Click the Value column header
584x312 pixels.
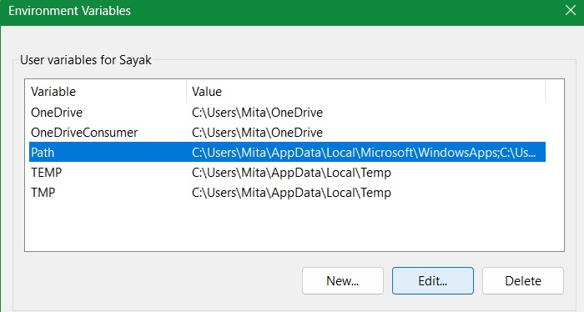pyautogui.click(x=365, y=92)
